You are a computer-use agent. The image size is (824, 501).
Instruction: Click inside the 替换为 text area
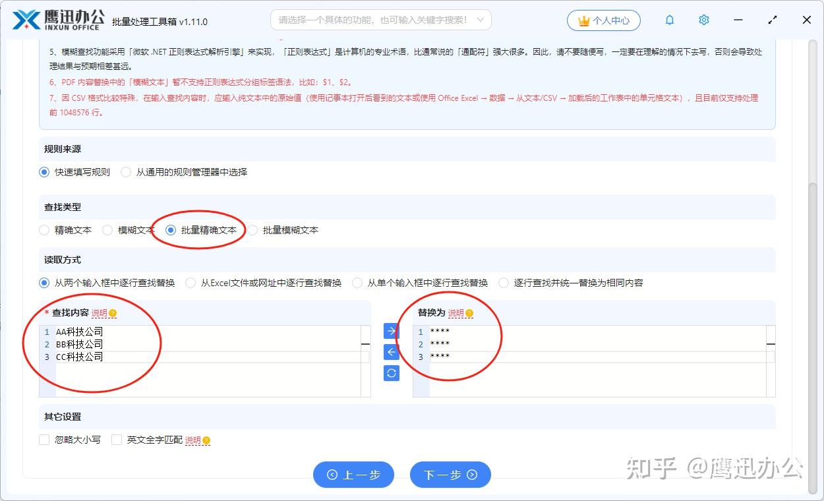[x=594, y=361]
